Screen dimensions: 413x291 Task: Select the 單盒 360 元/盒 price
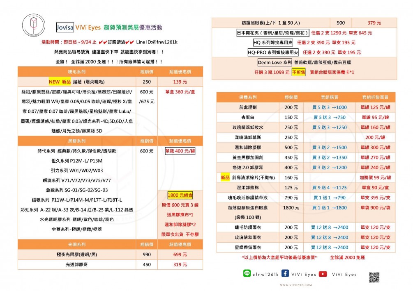[x=180, y=92]
